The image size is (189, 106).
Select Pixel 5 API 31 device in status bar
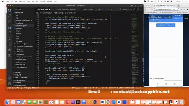[x=122, y=88]
